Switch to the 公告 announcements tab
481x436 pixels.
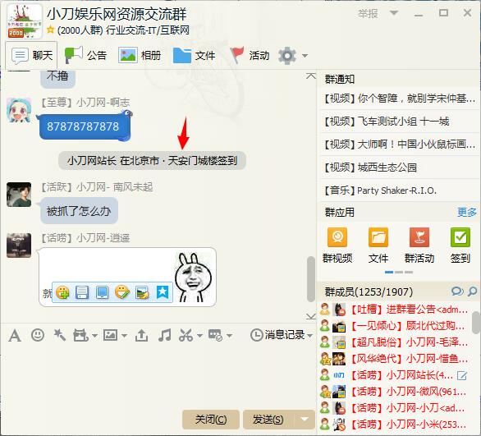85,56
